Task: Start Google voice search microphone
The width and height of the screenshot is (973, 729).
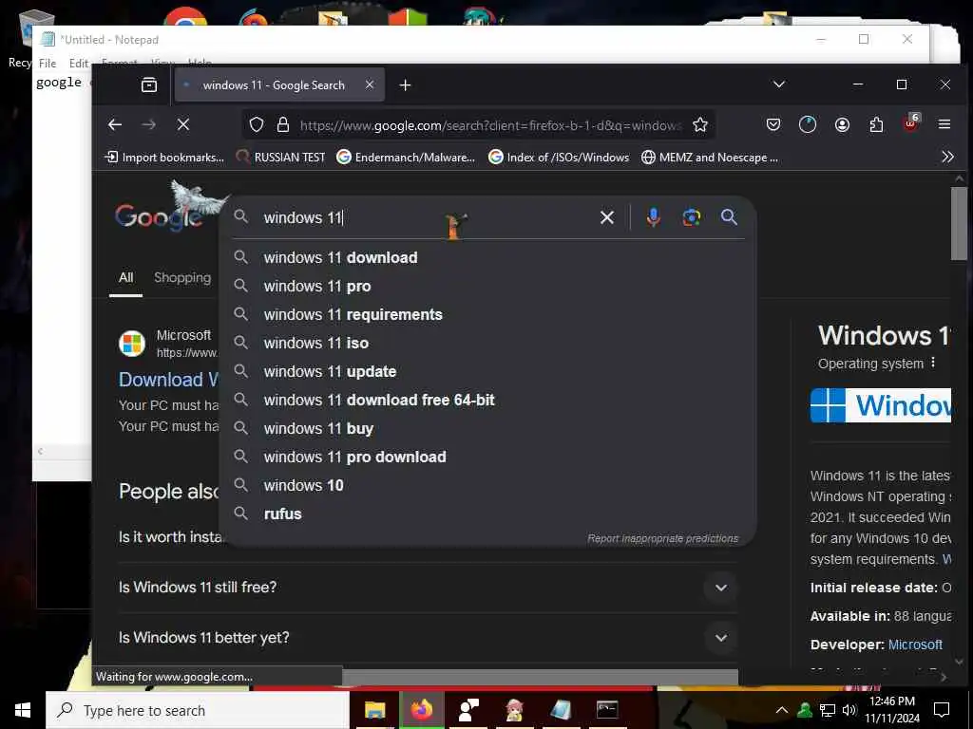Action: pyautogui.click(x=653, y=217)
